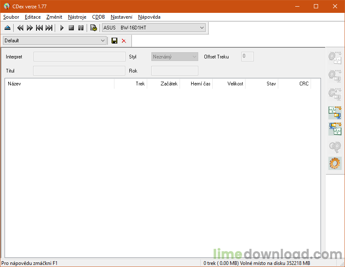
Task: Open the Styl dropdown showing Neznámý
Action: coord(175,57)
